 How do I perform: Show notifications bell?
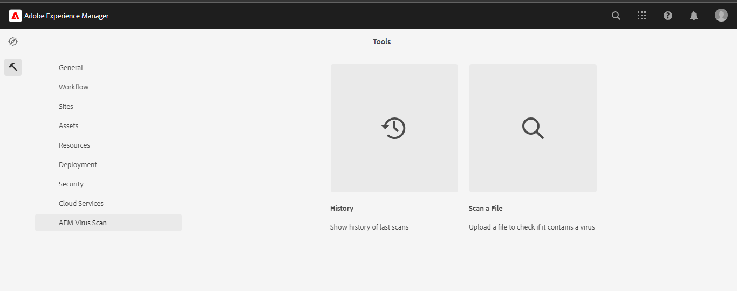click(694, 16)
